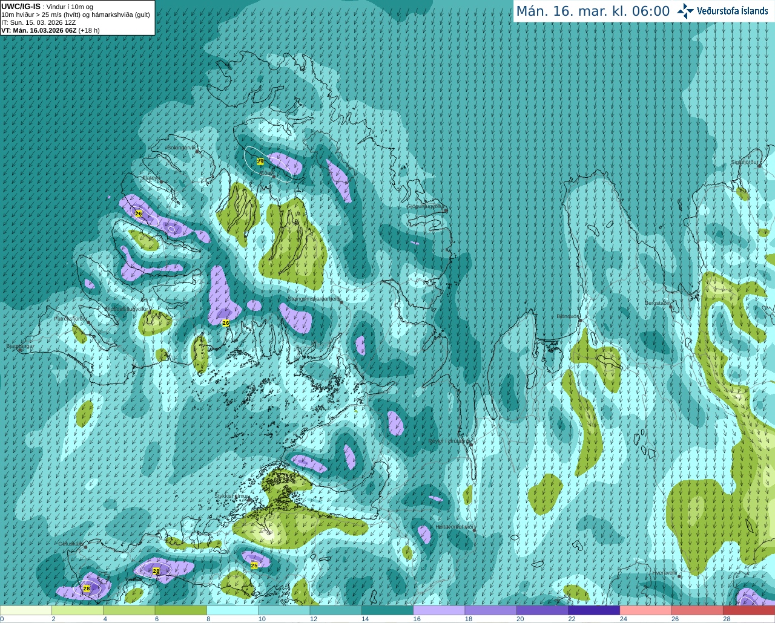The height and width of the screenshot is (623, 775).
Task: Click the Stykkishólmur station label
Action: [232, 496]
